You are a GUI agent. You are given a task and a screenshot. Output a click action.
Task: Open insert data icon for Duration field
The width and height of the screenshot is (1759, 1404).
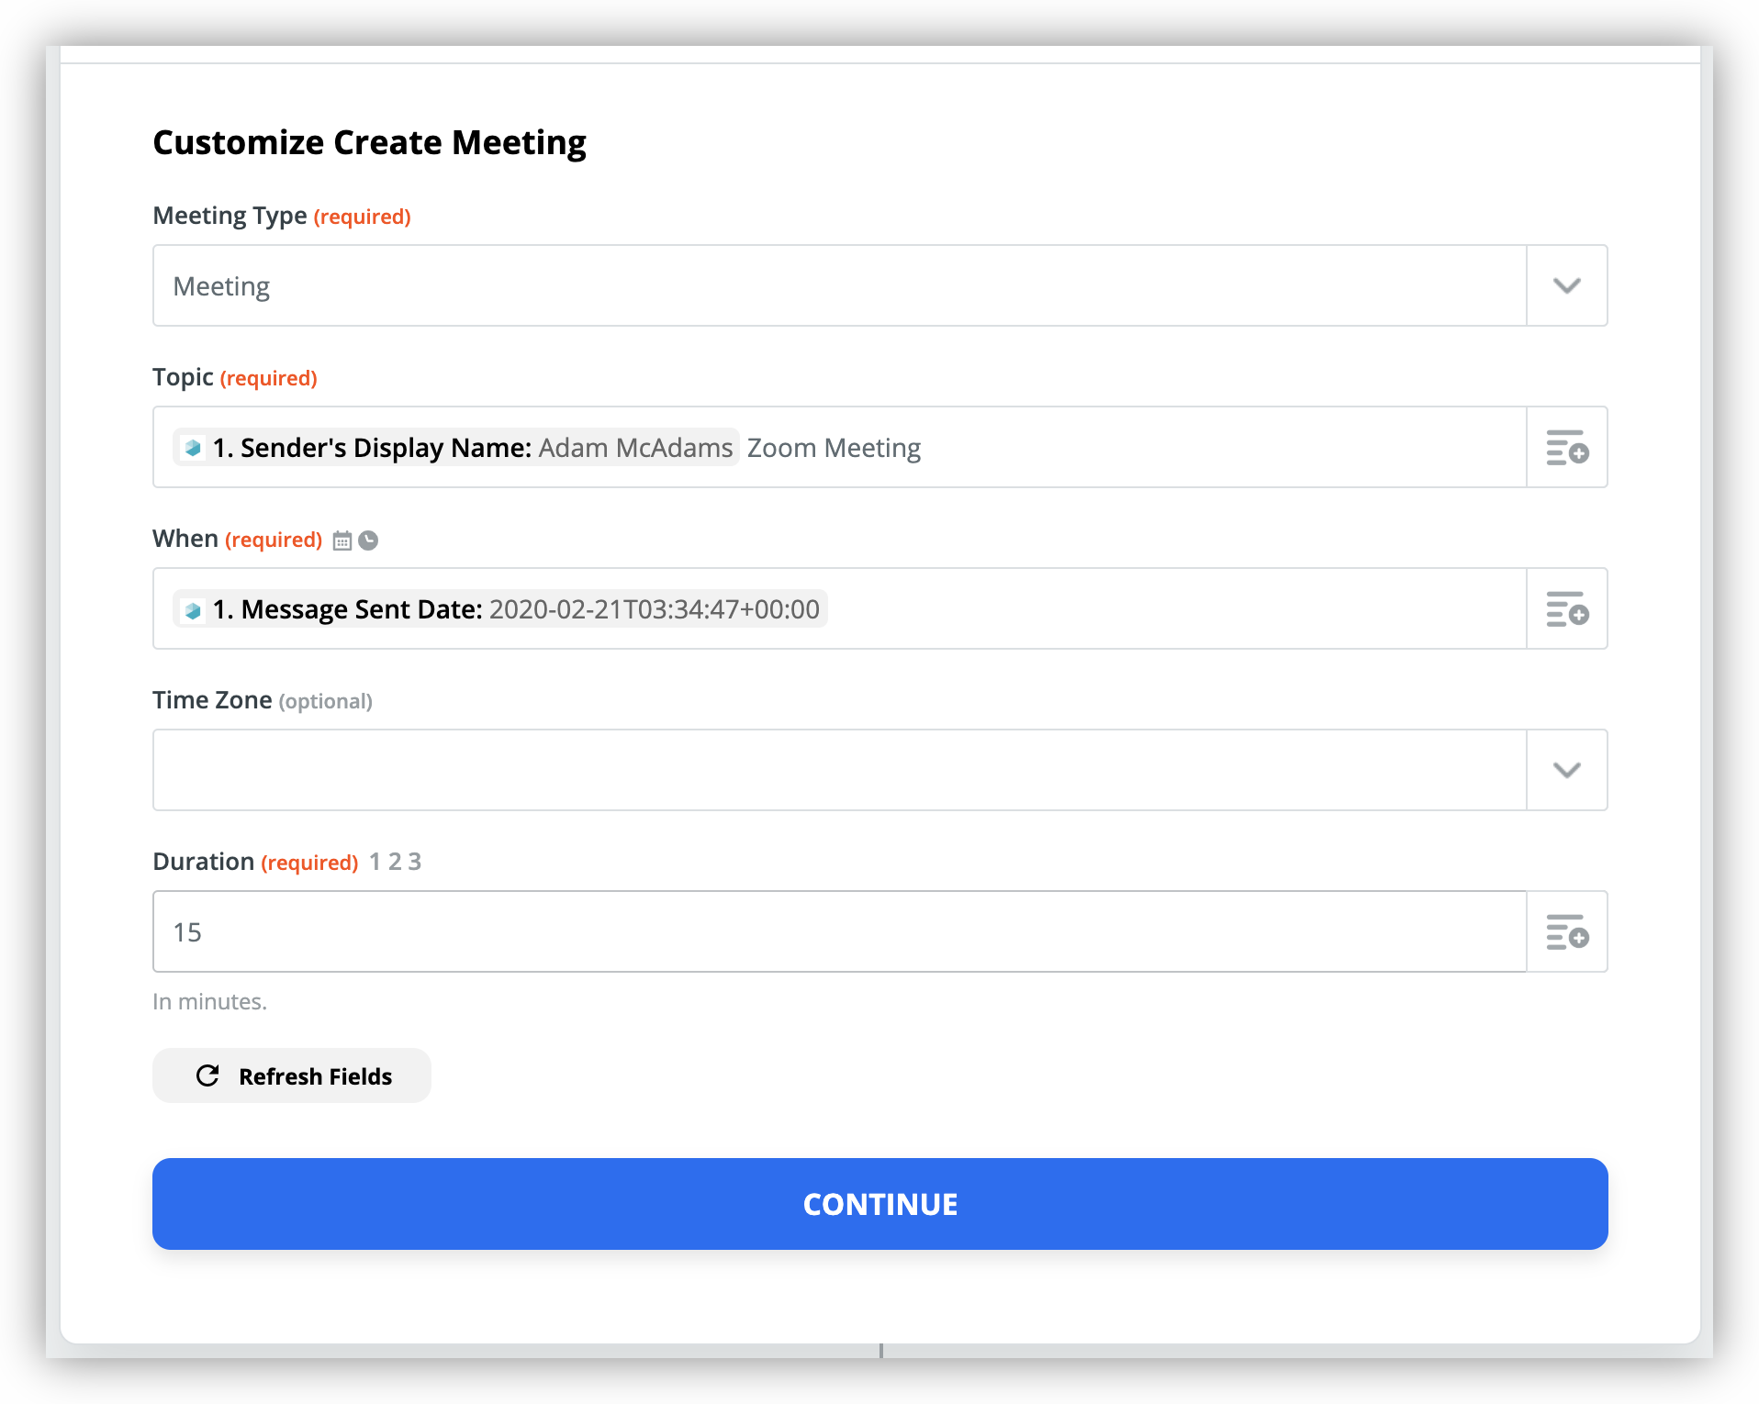point(1566,932)
